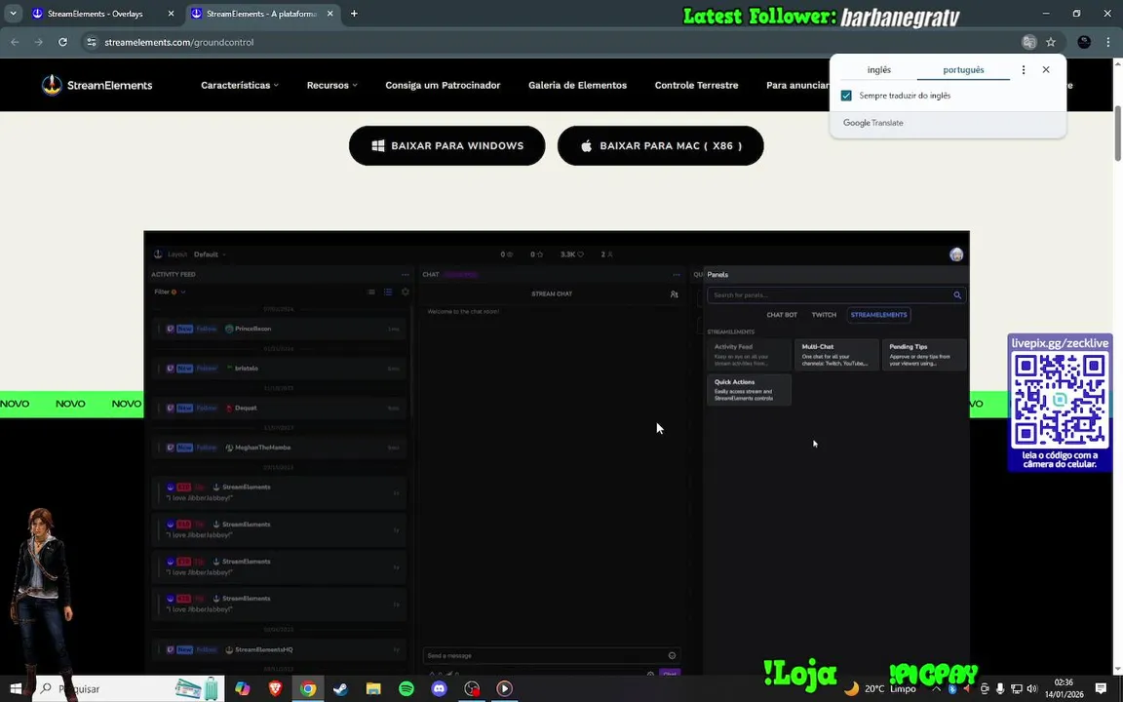
Task: Click the Chrome icon in the taskbar
Action: coord(308,688)
